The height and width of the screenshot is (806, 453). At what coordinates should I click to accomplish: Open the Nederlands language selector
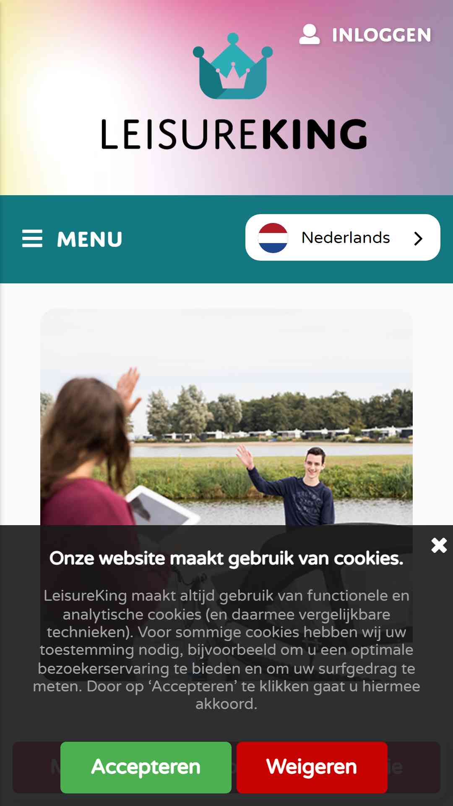(343, 238)
